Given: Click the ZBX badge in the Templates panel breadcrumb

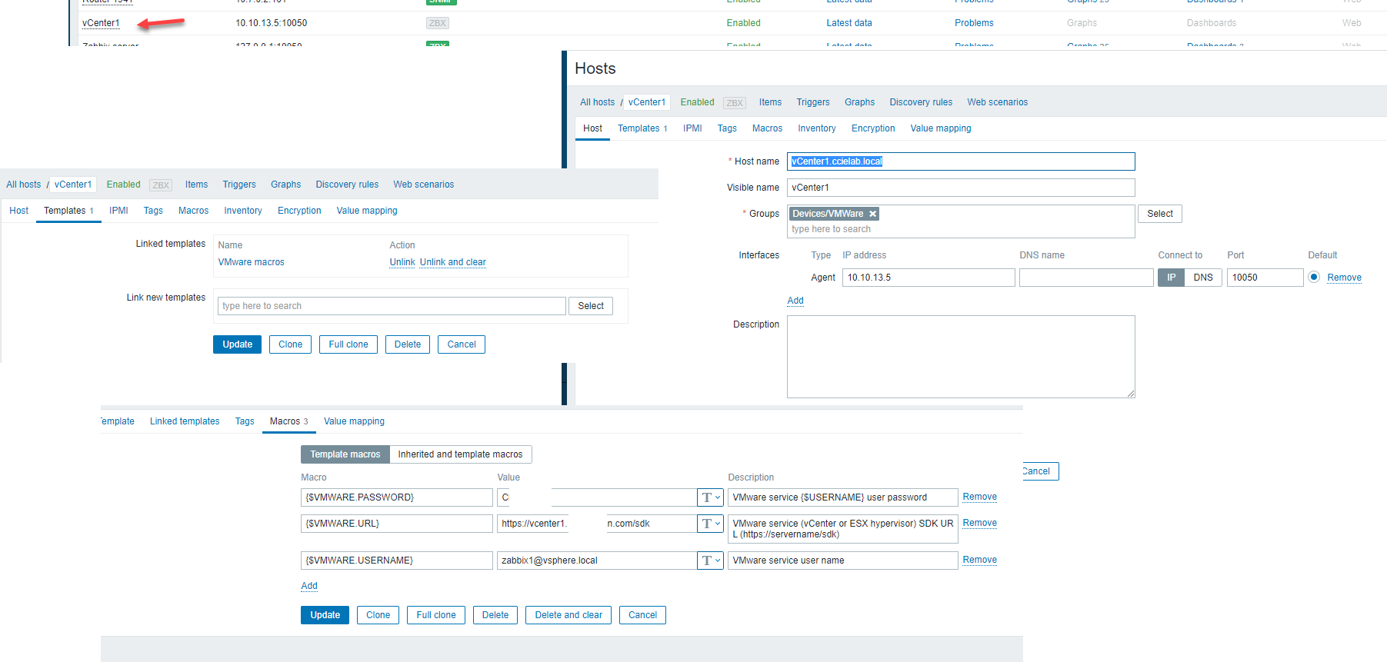Looking at the screenshot, I should [x=161, y=185].
